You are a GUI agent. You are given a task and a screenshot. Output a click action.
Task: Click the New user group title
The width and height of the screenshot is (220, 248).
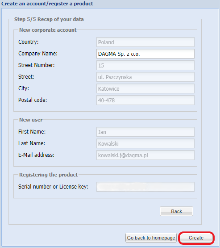(31, 120)
